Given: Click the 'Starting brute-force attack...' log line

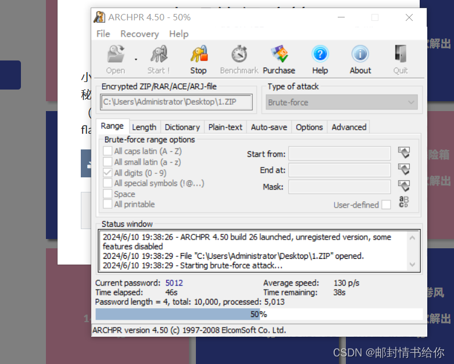Looking at the screenshot, I should click(192, 265).
